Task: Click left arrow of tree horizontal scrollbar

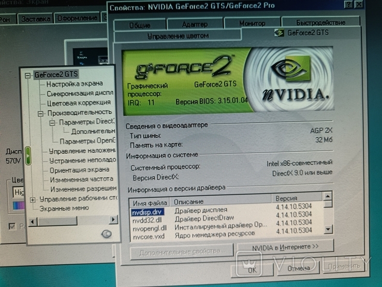Action: click(33, 222)
